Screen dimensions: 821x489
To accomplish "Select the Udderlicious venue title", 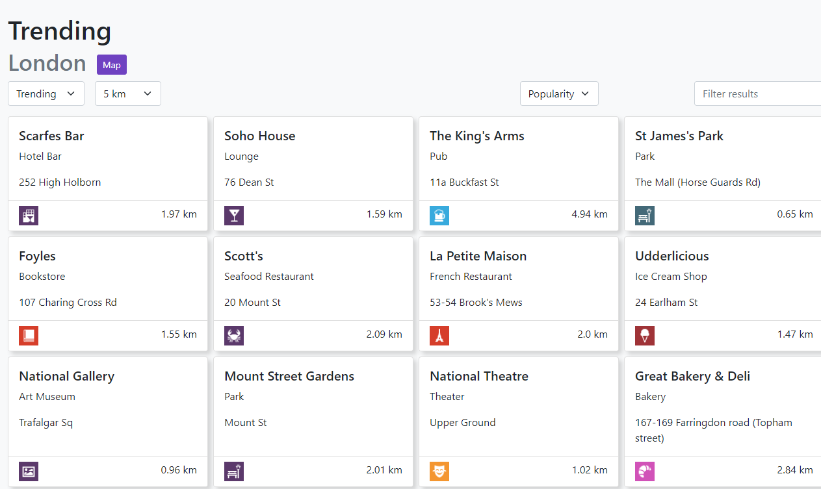I will click(x=671, y=256).
